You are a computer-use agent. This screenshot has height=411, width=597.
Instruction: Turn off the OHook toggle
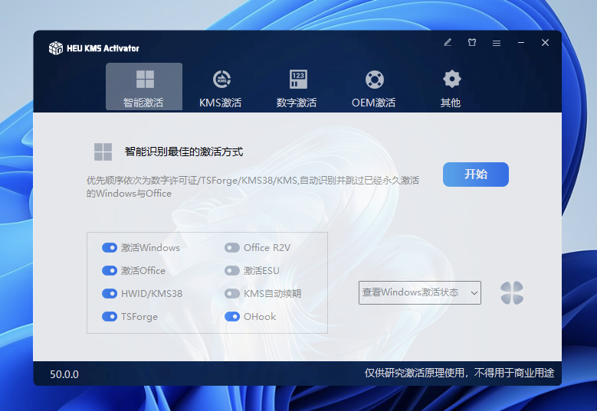click(232, 316)
